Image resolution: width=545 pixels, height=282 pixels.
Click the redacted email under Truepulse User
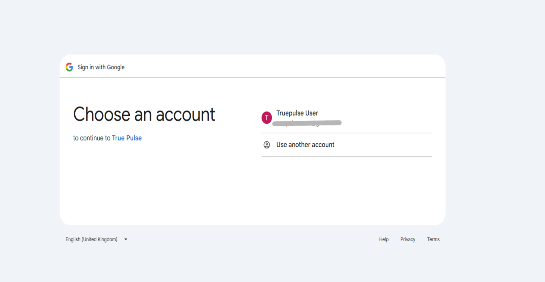[x=307, y=123]
